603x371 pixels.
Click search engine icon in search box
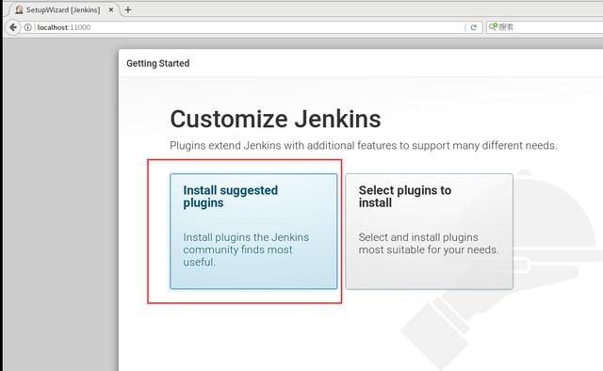[x=493, y=26]
